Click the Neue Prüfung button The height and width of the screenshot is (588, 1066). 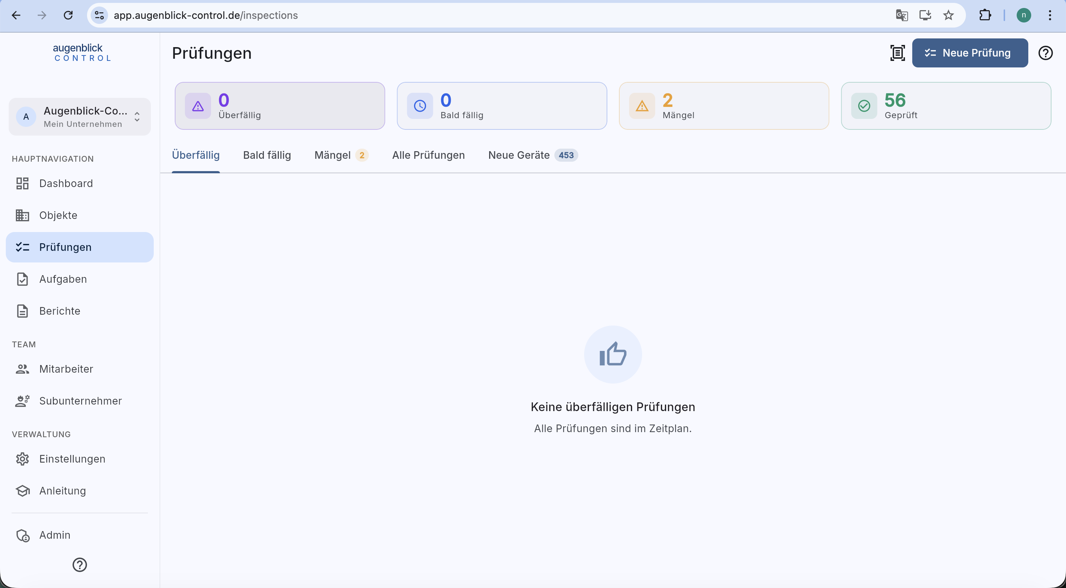tap(970, 53)
